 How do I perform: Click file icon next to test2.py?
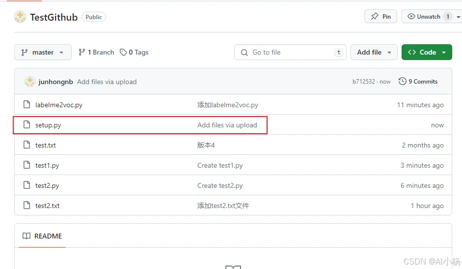tap(27, 185)
